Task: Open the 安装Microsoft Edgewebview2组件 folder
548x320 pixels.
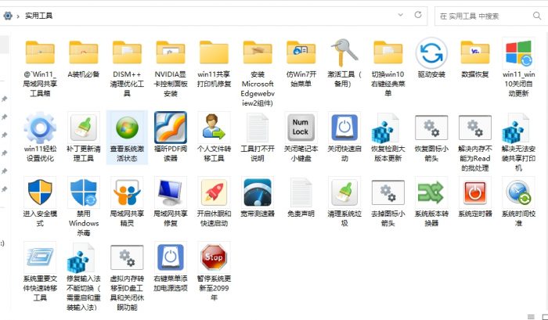Action: tap(258, 52)
